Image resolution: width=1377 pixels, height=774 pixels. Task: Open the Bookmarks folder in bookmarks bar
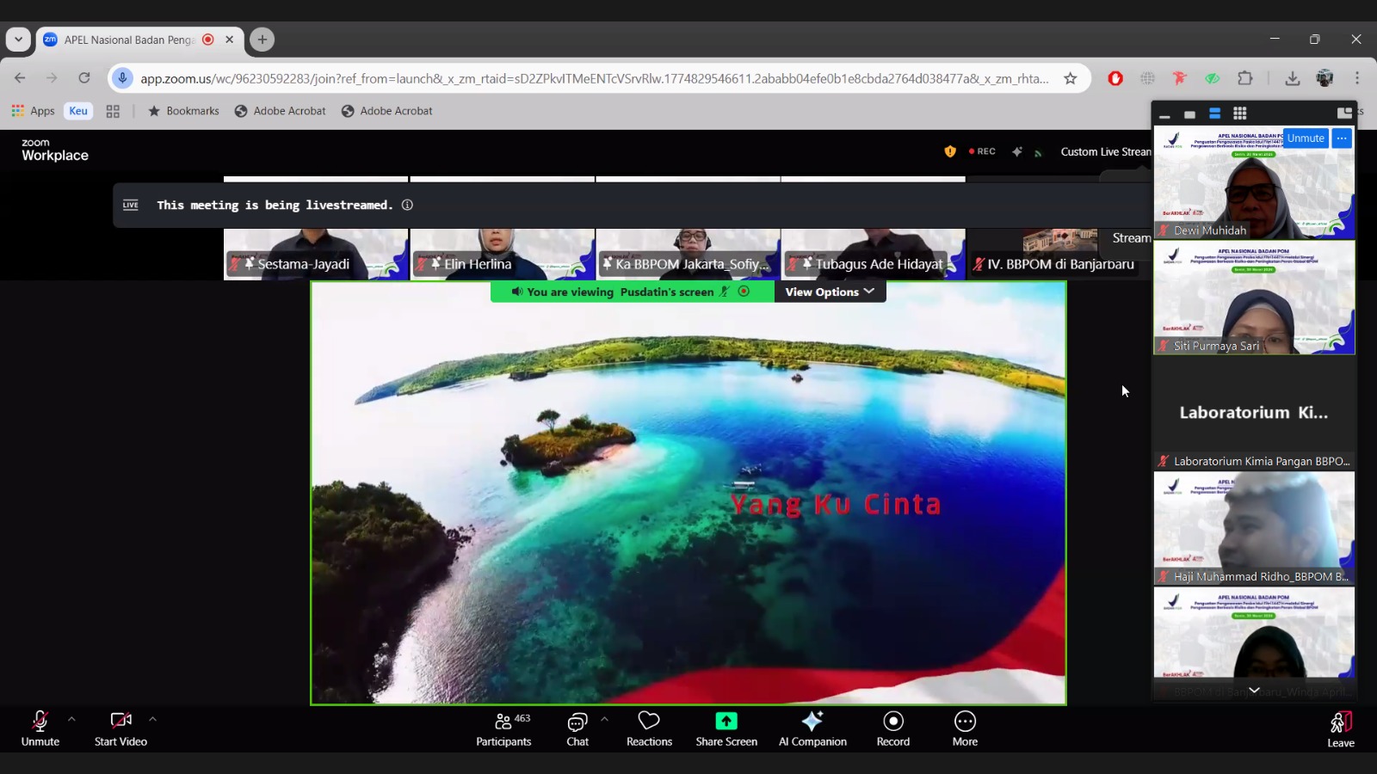(x=183, y=111)
